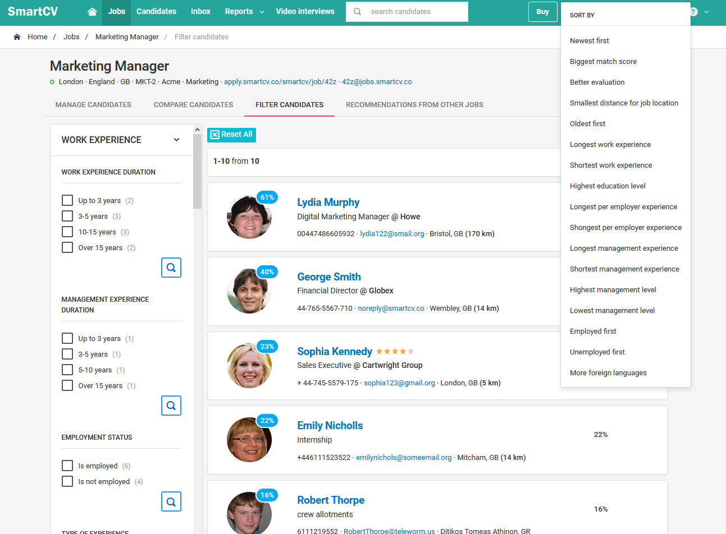The image size is (726, 534).
Task: Open Lydia Murphy's profile photo
Action: point(249,217)
